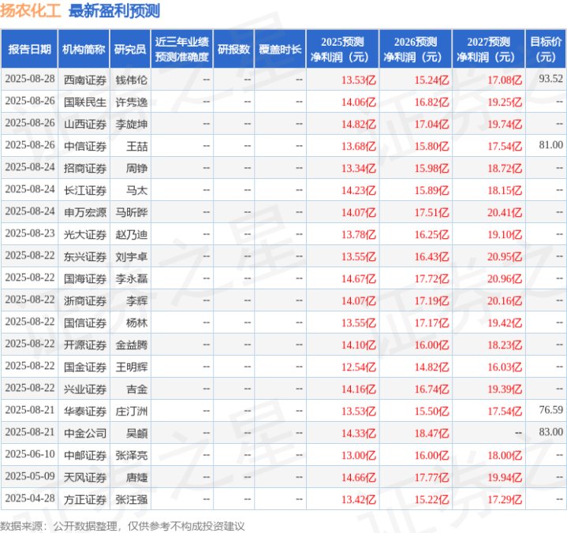Click the 研究员 column header

click(x=130, y=49)
